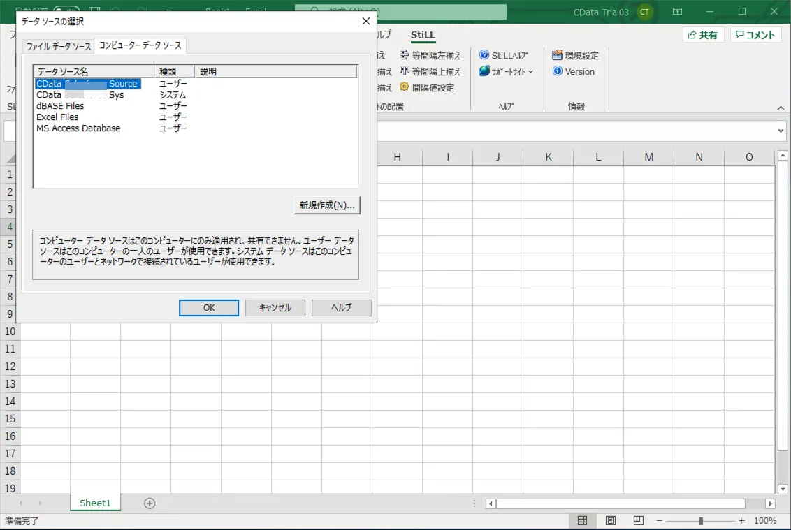This screenshot has height=530, width=791.
Task: Add a new sheet with the plus icon
Action: coord(148,502)
